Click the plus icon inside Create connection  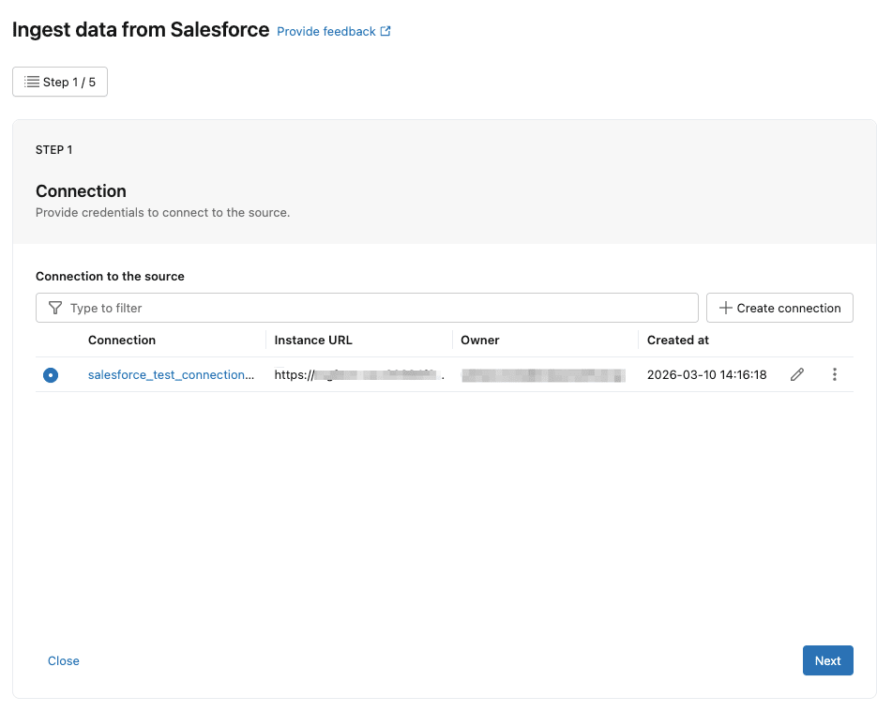(723, 308)
